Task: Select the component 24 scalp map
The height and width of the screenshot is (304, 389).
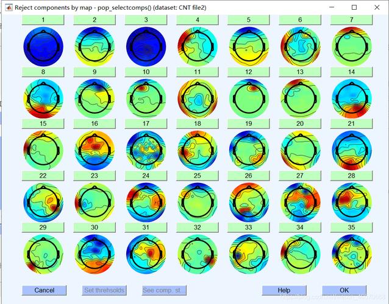Action: click(146, 202)
